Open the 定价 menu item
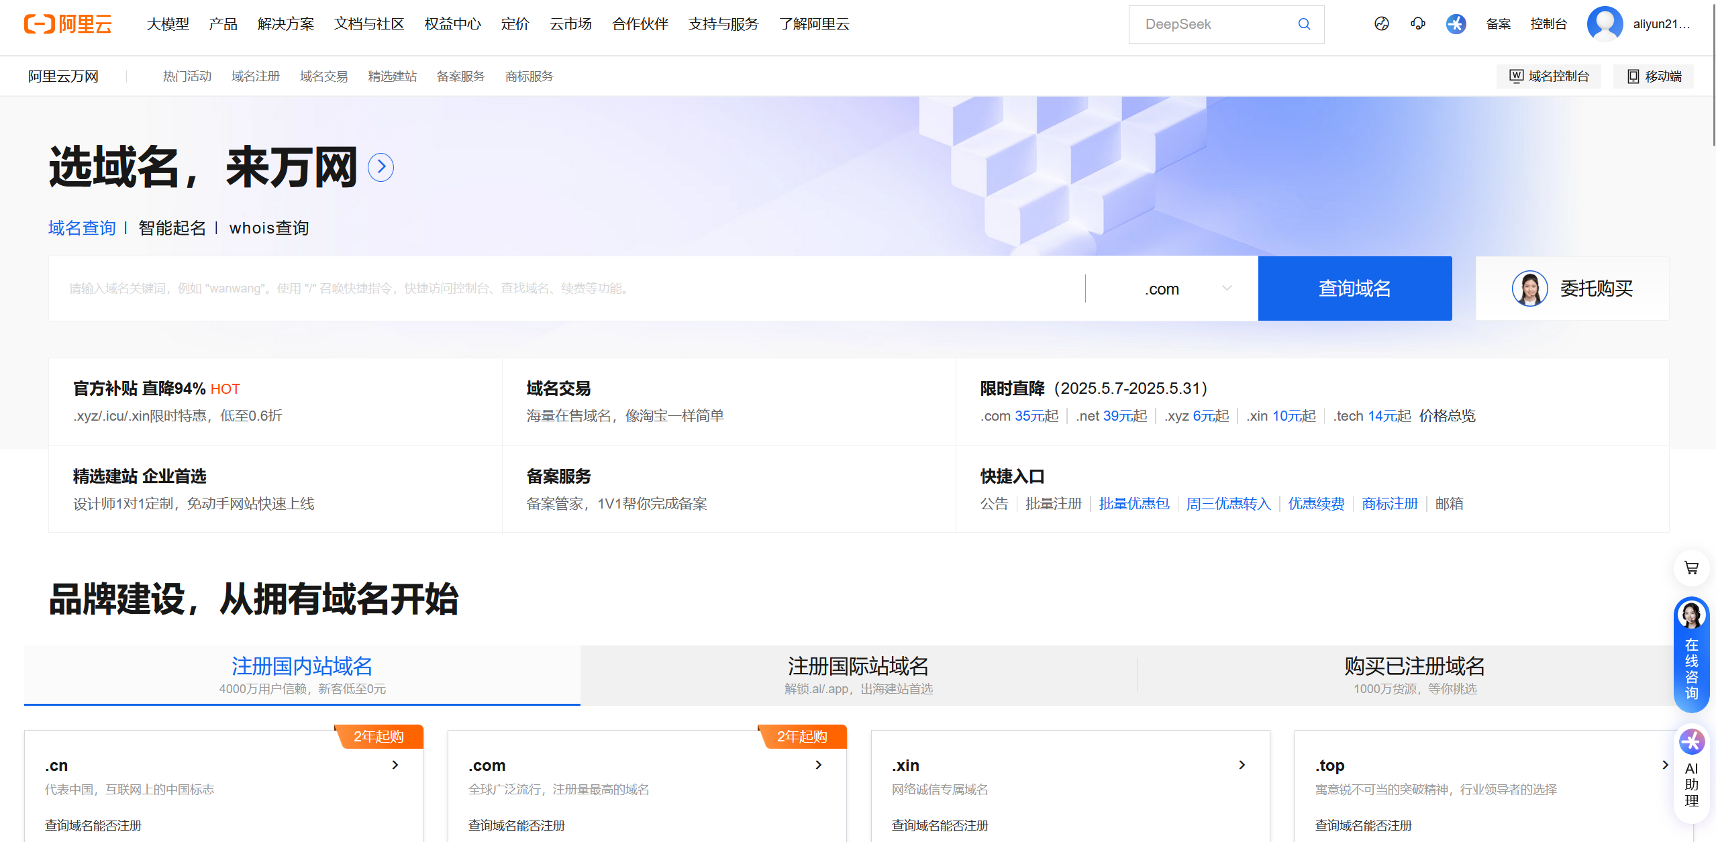1716x842 pixels. pyautogui.click(x=515, y=24)
